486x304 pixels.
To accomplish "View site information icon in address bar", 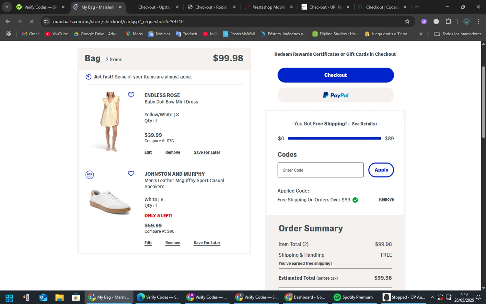I will (46, 21).
